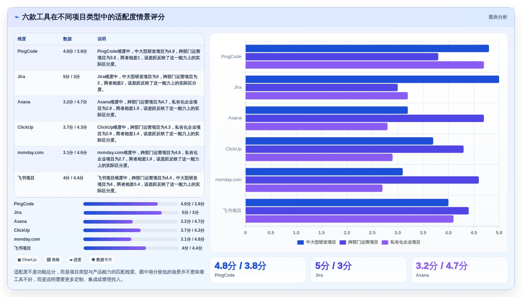Click the Jira description text in the table
The image size is (522, 297).
coord(147,83)
